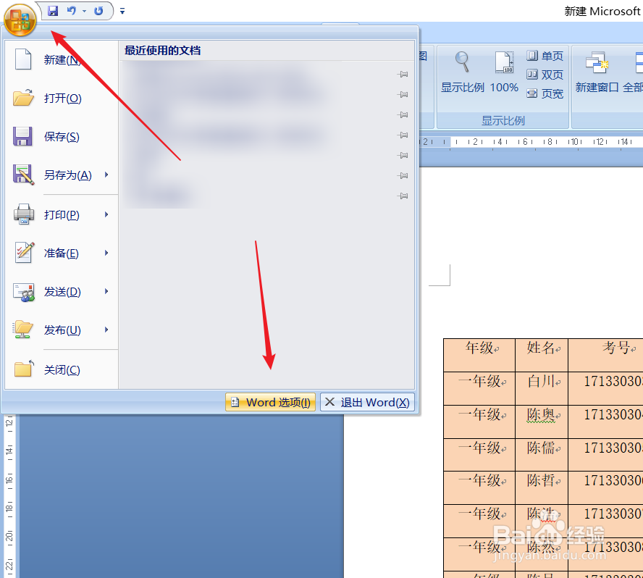This screenshot has height=578, width=643.
Task: Open the Quick Access Toolbar customize dropdown
Action: click(122, 11)
